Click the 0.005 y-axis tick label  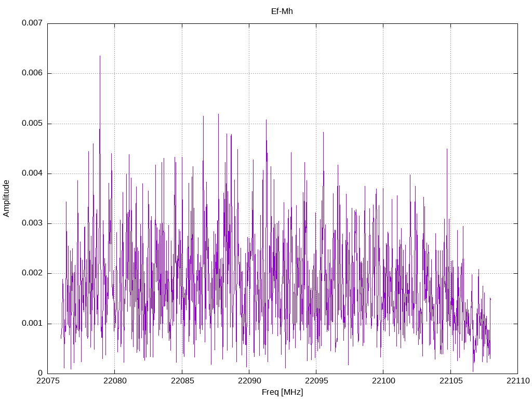[x=32, y=124]
